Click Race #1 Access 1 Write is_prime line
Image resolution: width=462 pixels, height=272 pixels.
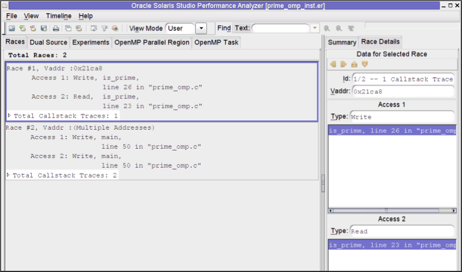click(x=85, y=78)
